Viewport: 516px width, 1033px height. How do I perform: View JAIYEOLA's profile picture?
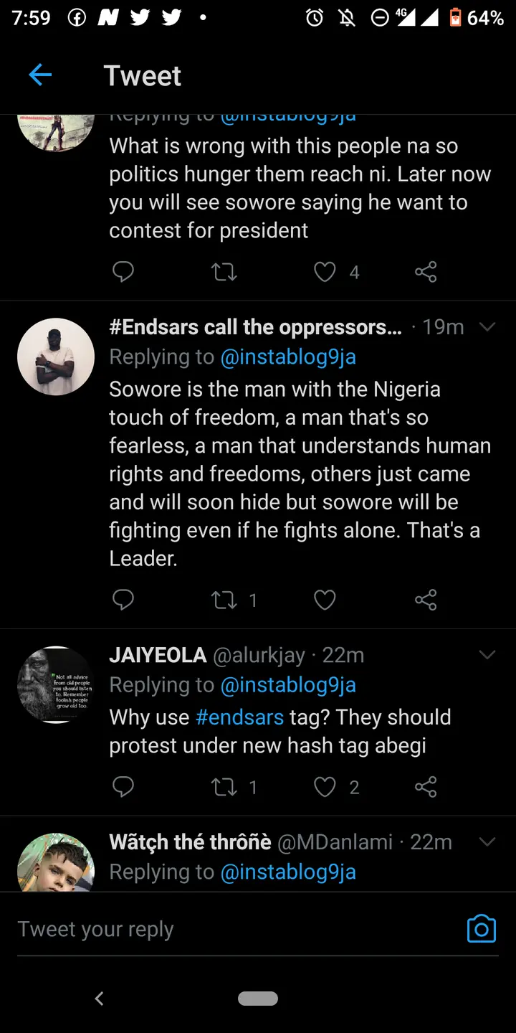point(56,684)
